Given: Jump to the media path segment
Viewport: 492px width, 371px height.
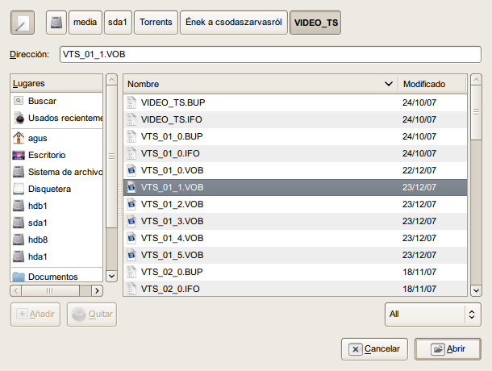Looking at the screenshot, I should pos(85,23).
